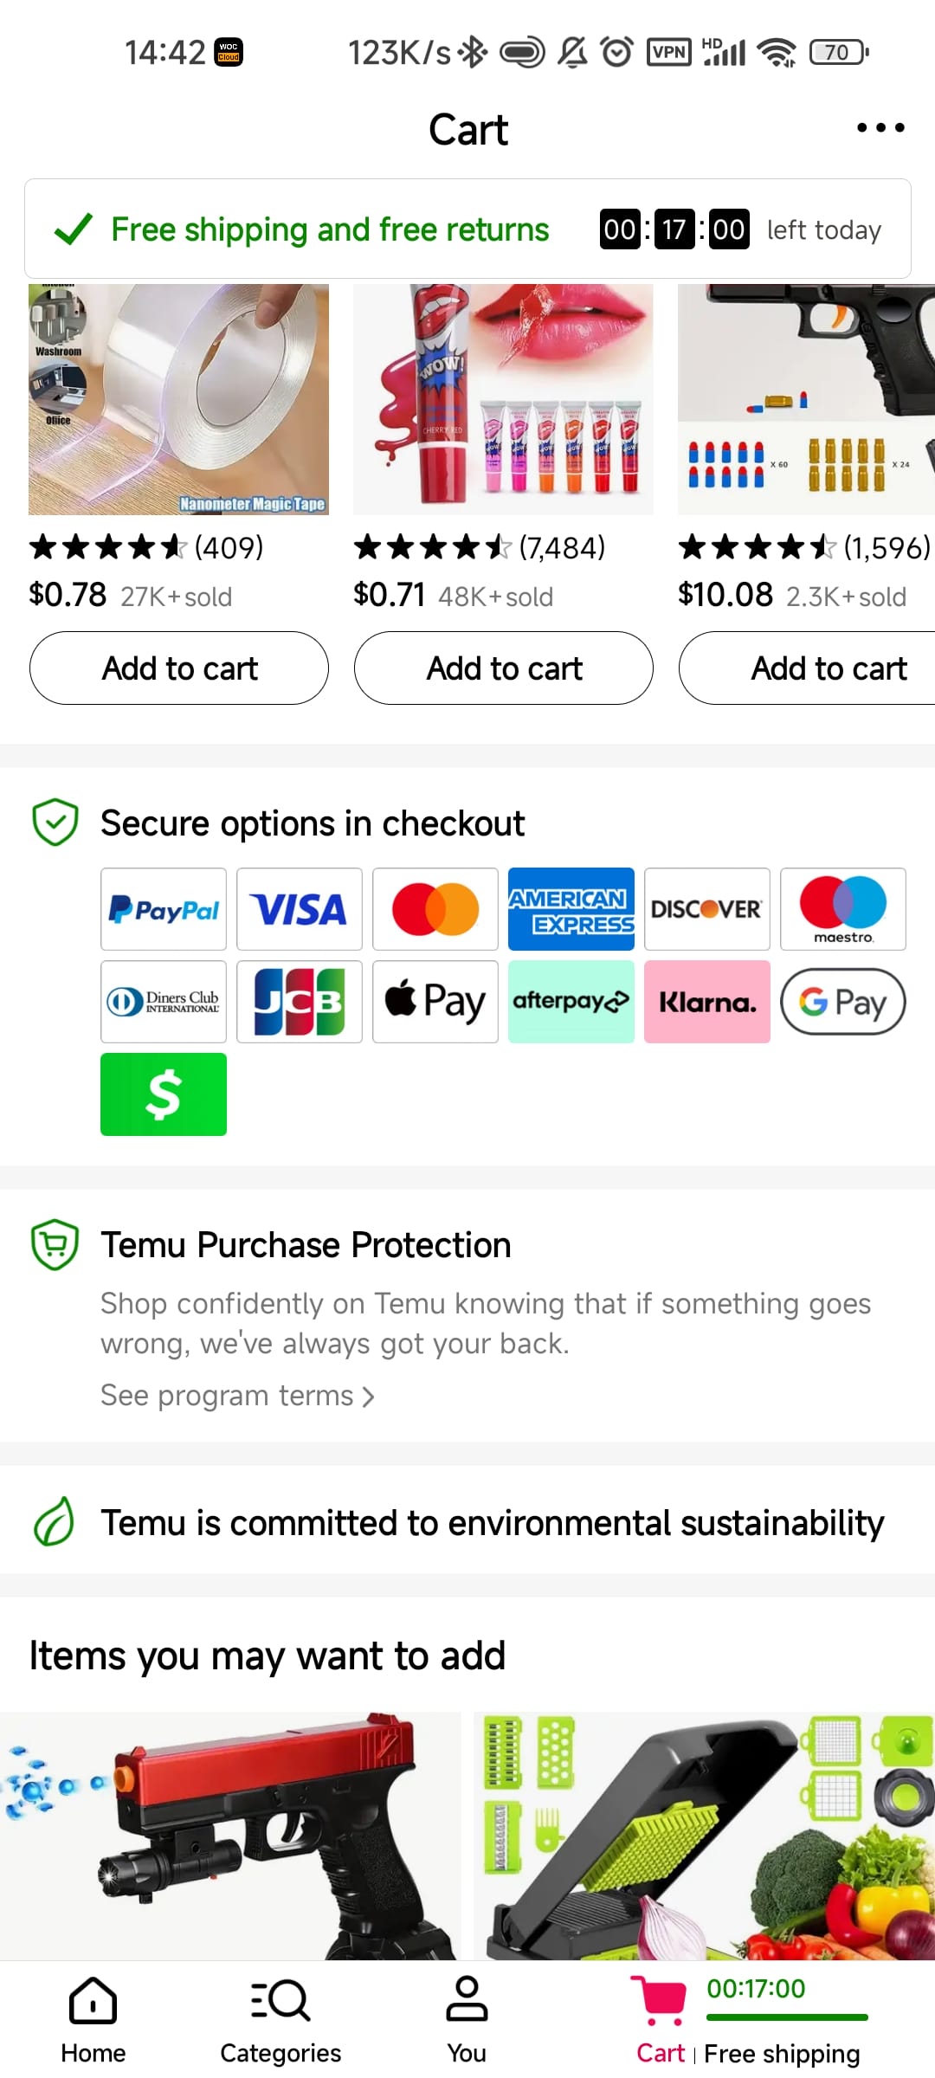Open the vegetable chopper product thumbnail

(x=704, y=1836)
